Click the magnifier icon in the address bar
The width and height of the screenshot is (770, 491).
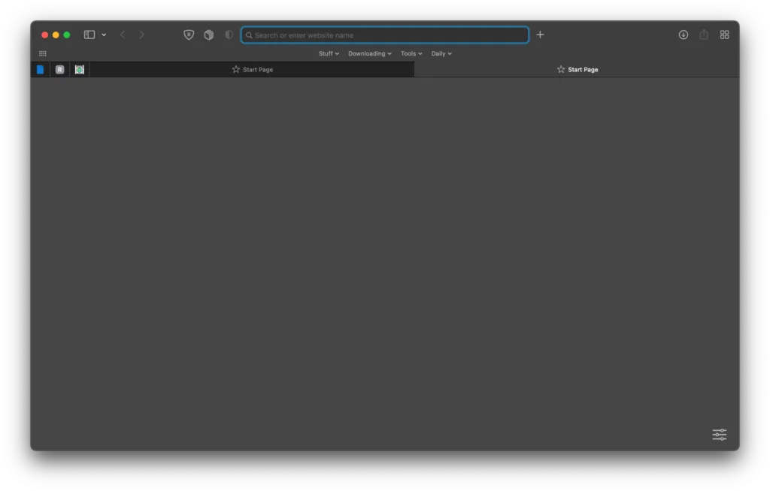click(x=249, y=35)
